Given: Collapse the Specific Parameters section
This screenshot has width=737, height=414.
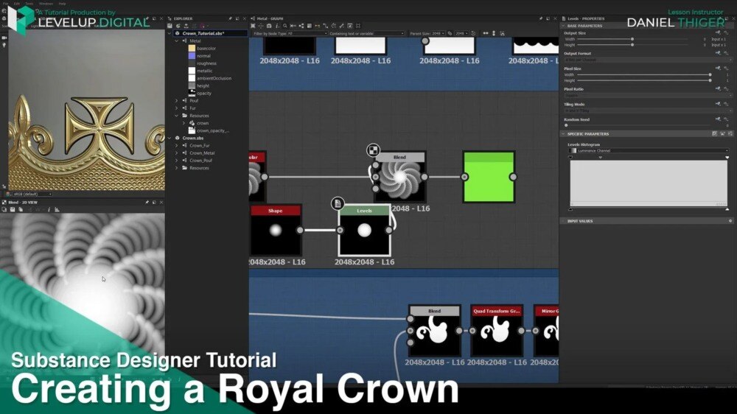Looking at the screenshot, I should click(563, 134).
